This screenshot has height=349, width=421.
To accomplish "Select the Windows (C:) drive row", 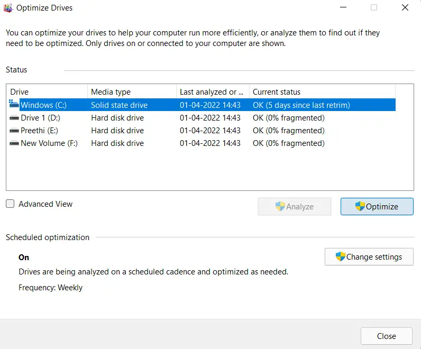I will click(x=202, y=105).
